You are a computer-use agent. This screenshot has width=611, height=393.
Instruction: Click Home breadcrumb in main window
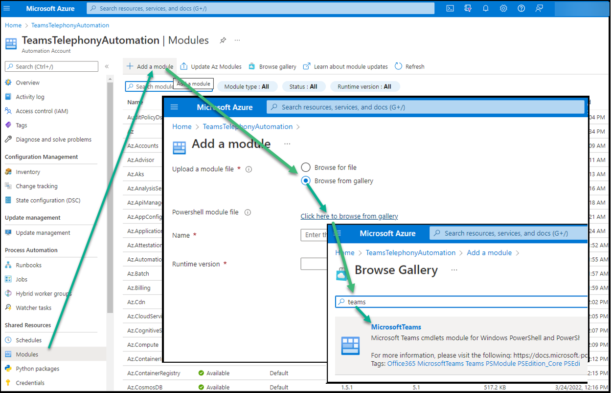(13, 25)
